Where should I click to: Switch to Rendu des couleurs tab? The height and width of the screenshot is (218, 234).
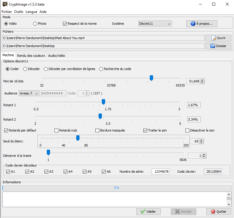31,56
